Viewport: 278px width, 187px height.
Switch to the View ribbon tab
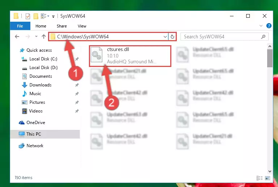click(x=82, y=26)
